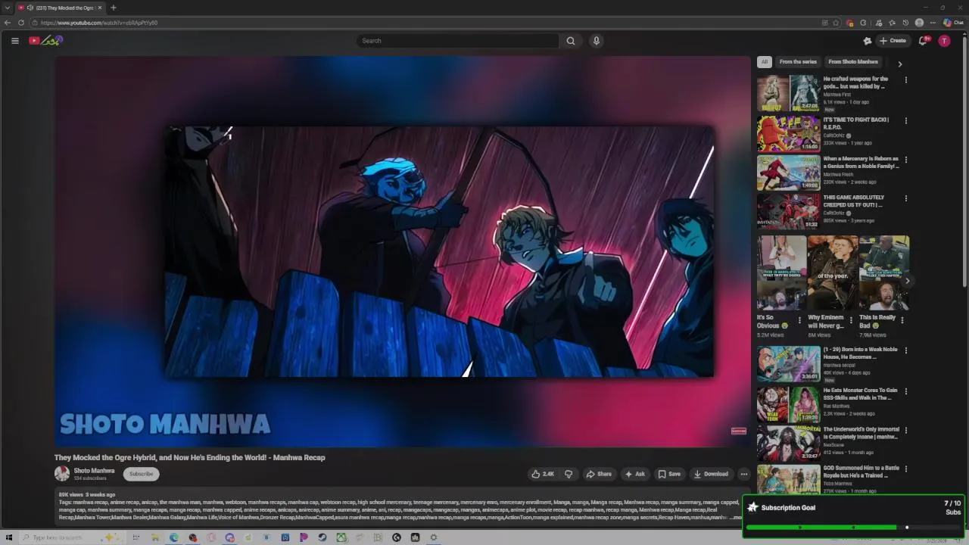Share this video
This screenshot has height=545, width=969.
tap(599, 474)
